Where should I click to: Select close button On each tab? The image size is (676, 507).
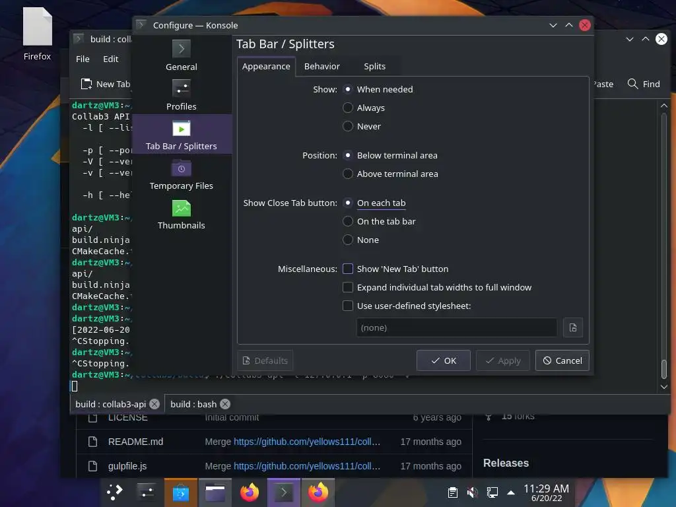pyautogui.click(x=348, y=203)
